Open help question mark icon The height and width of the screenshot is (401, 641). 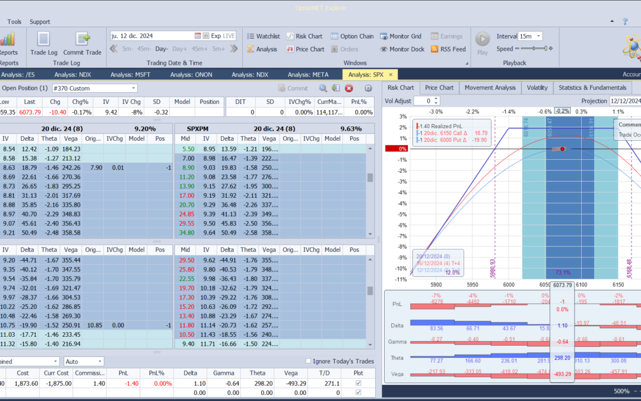click(625, 21)
